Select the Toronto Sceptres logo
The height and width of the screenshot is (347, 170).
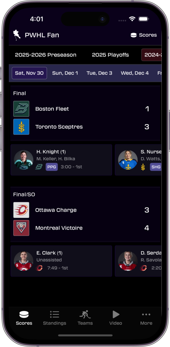click(x=21, y=127)
